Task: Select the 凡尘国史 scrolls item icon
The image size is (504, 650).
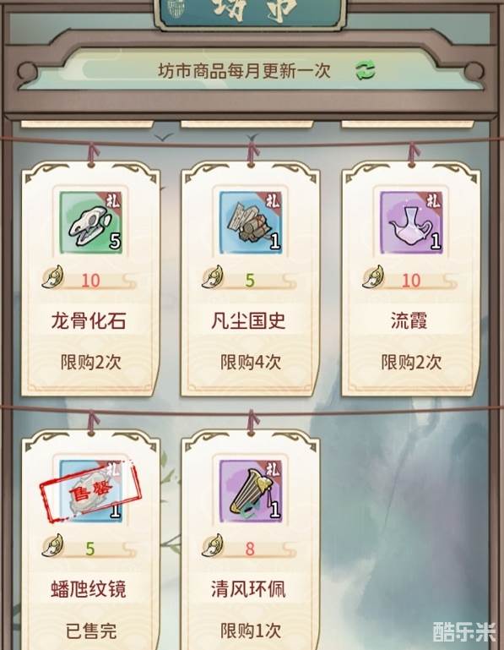Action: pos(251,222)
